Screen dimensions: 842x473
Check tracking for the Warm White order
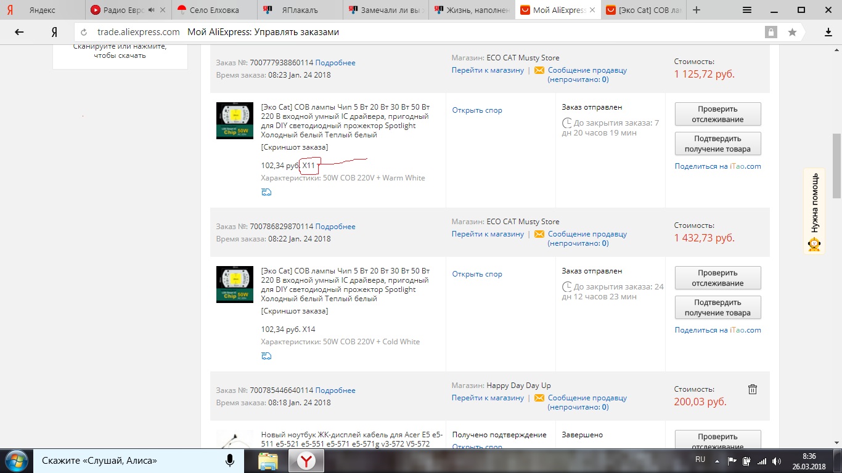pos(717,114)
